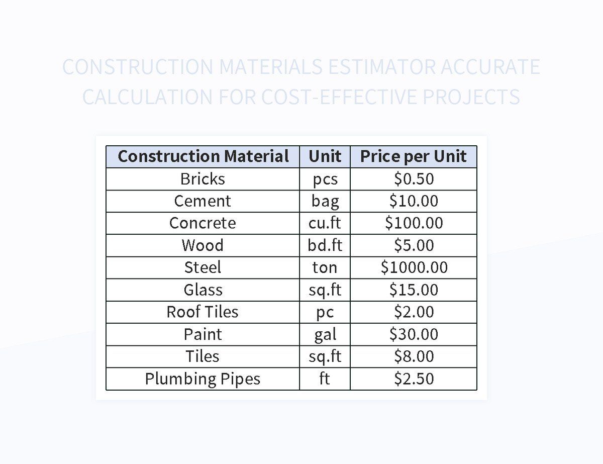Select the Construction Material header cell
The height and width of the screenshot is (464, 603).
coord(203,157)
